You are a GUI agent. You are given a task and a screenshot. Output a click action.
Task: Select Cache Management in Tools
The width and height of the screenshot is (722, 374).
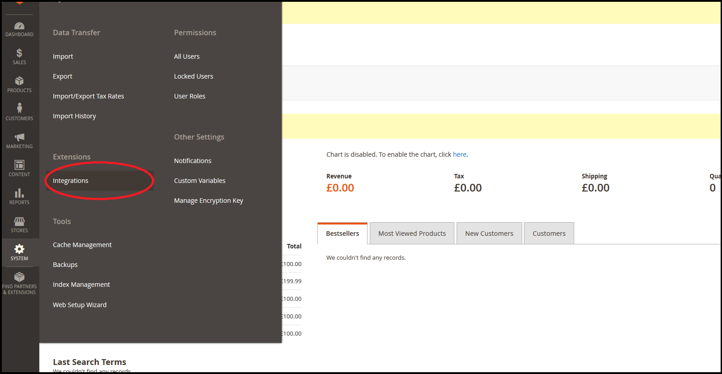pyautogui.click(x=82, y=245)
